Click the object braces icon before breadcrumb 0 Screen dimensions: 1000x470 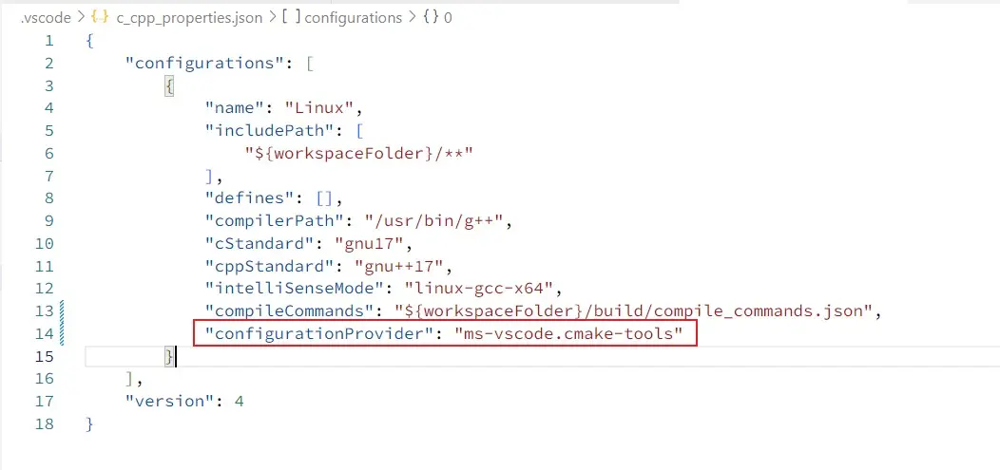tap(430, 17)
